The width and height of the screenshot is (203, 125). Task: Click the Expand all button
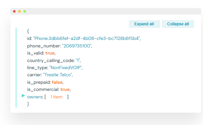point(144,24)
